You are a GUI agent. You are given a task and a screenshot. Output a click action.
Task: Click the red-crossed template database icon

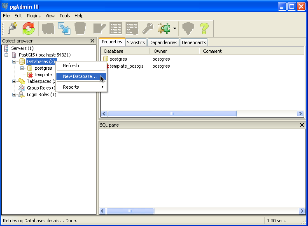pos(30,75)
